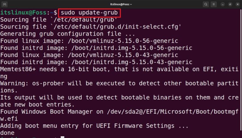Click the Memtest86+ message line
The height and width of the screenshot is (138, 242).
[119, 69]
